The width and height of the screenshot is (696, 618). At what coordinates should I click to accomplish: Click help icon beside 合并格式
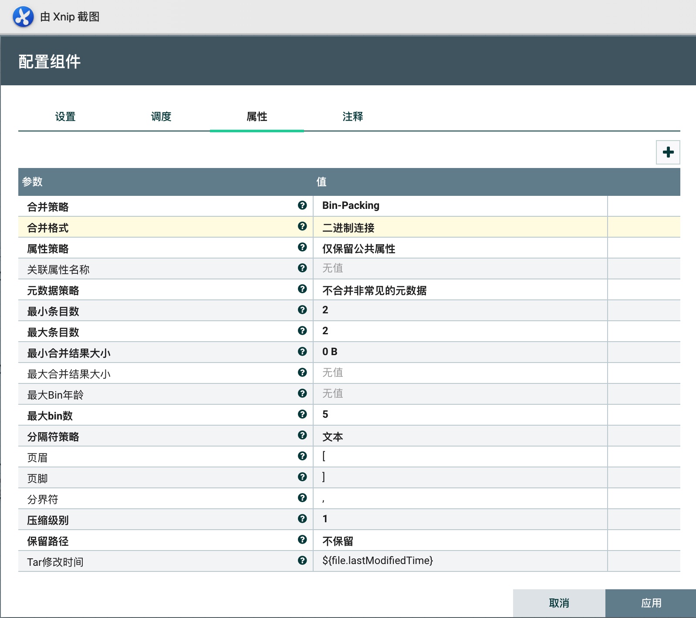pos(302,226)
